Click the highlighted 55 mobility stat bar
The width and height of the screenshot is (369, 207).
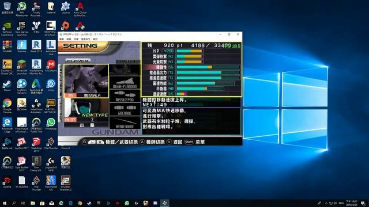(208, 67)
